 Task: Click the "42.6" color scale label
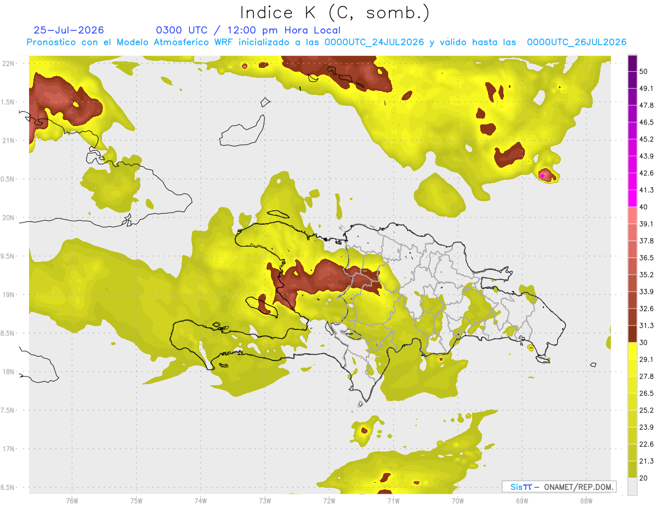646,173
